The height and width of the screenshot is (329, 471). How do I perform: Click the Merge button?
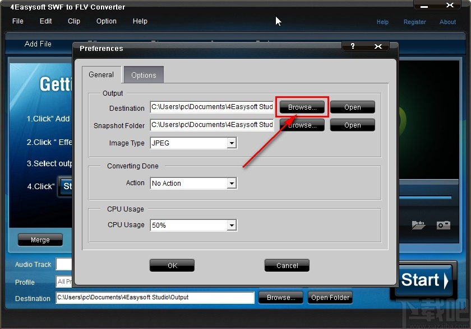[x=40, y=239]
